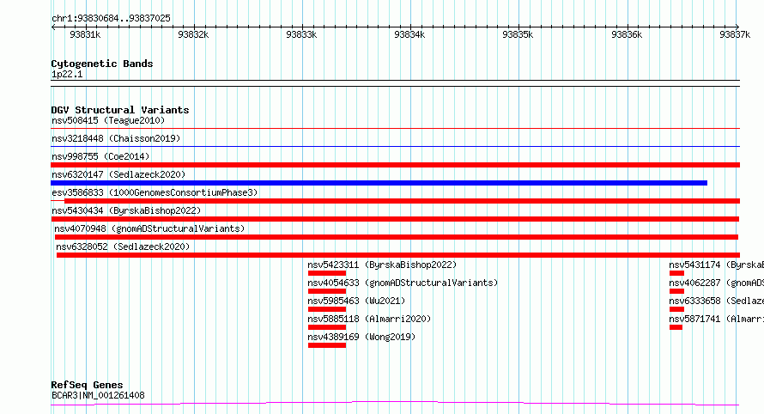This screenshot has width=764, height=414.
Task: Open variant nsv6320147 (Sedlazeck2020) label
Action: 118,174
